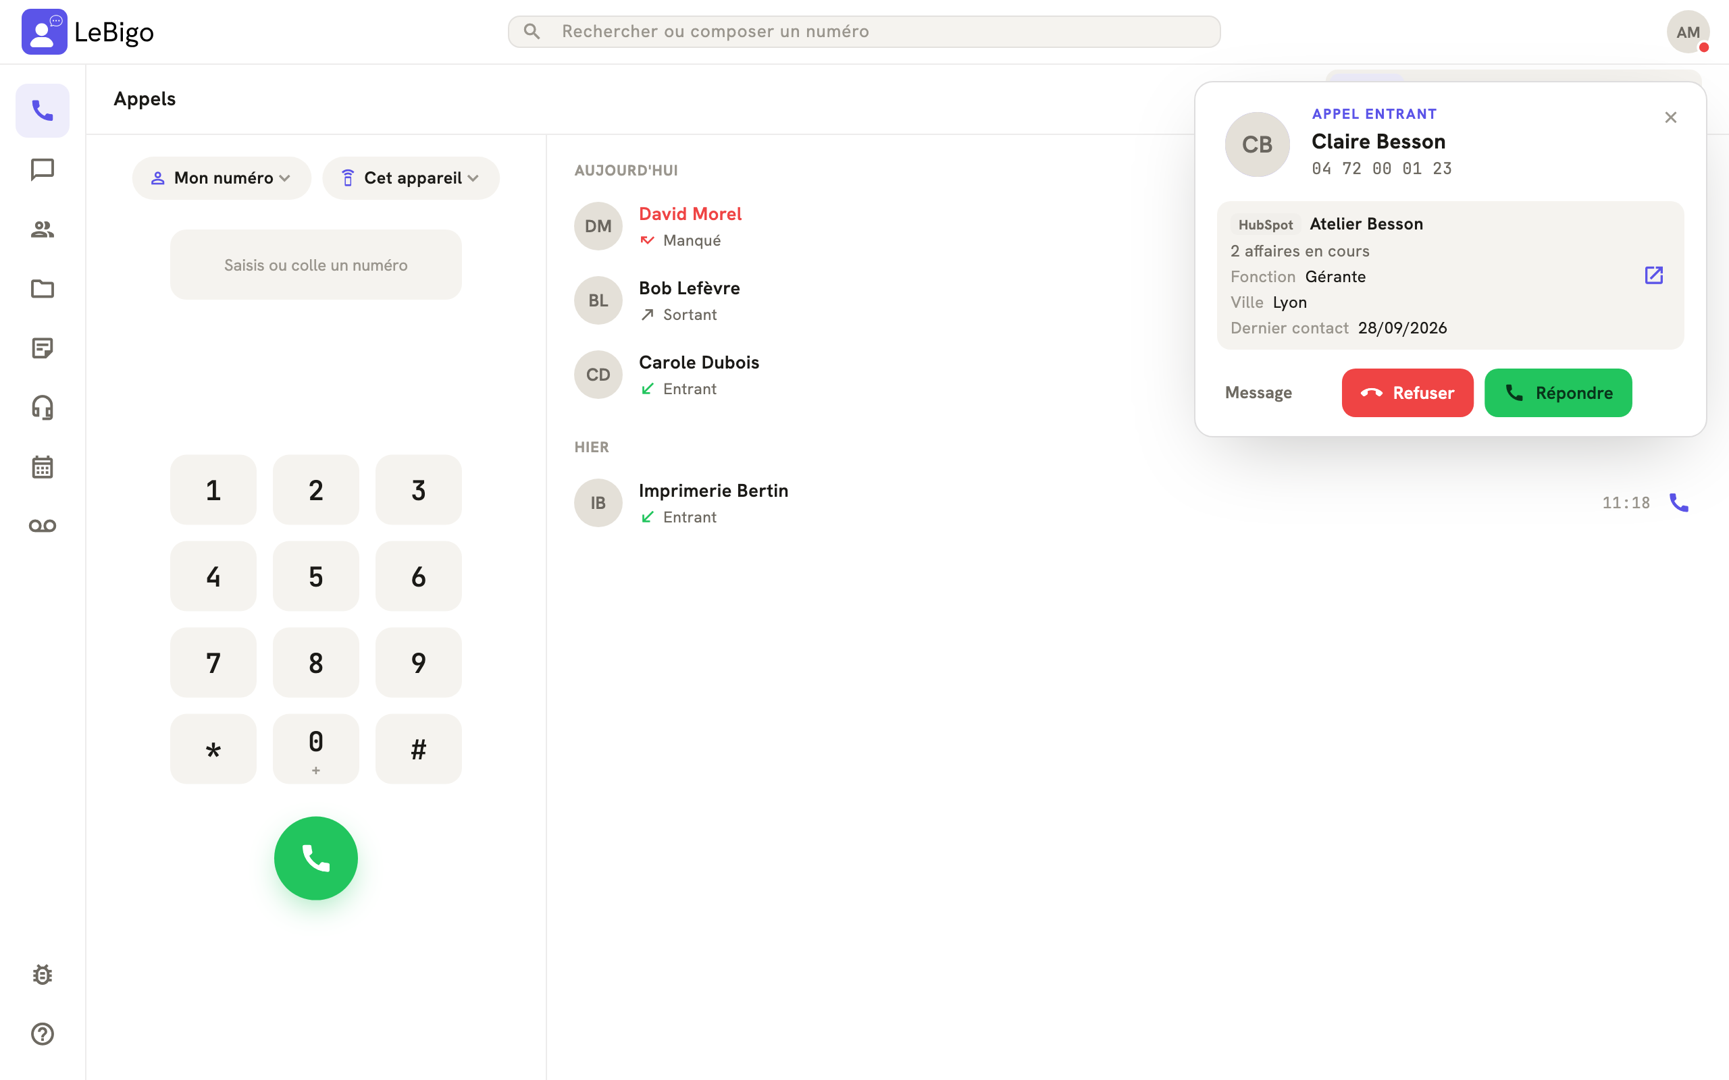The height and width of the screenshot is (1080, 1729).
Task: Select the Imprimerie Bertin call entry
Action: coord(1137,503)
